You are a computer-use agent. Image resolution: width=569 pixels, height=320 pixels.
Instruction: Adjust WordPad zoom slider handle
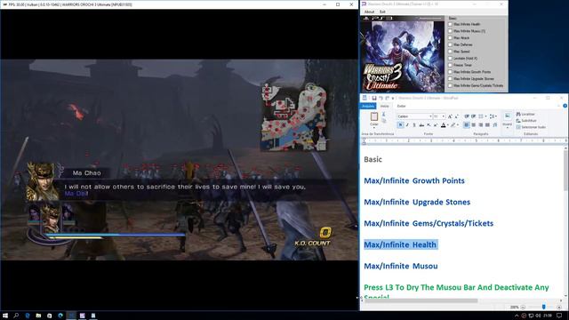click(543, 307)
